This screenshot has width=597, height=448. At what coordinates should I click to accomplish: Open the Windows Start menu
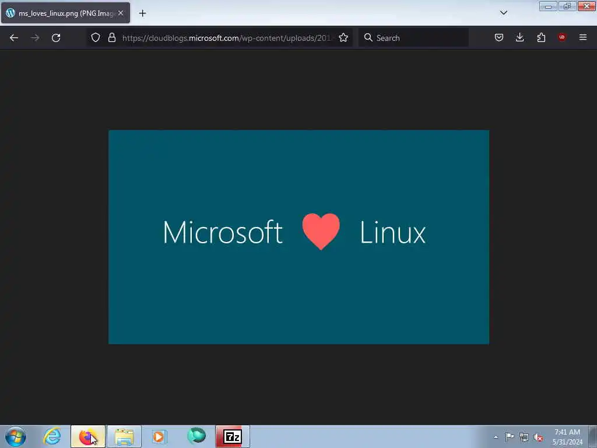click(x=16, y=436)
